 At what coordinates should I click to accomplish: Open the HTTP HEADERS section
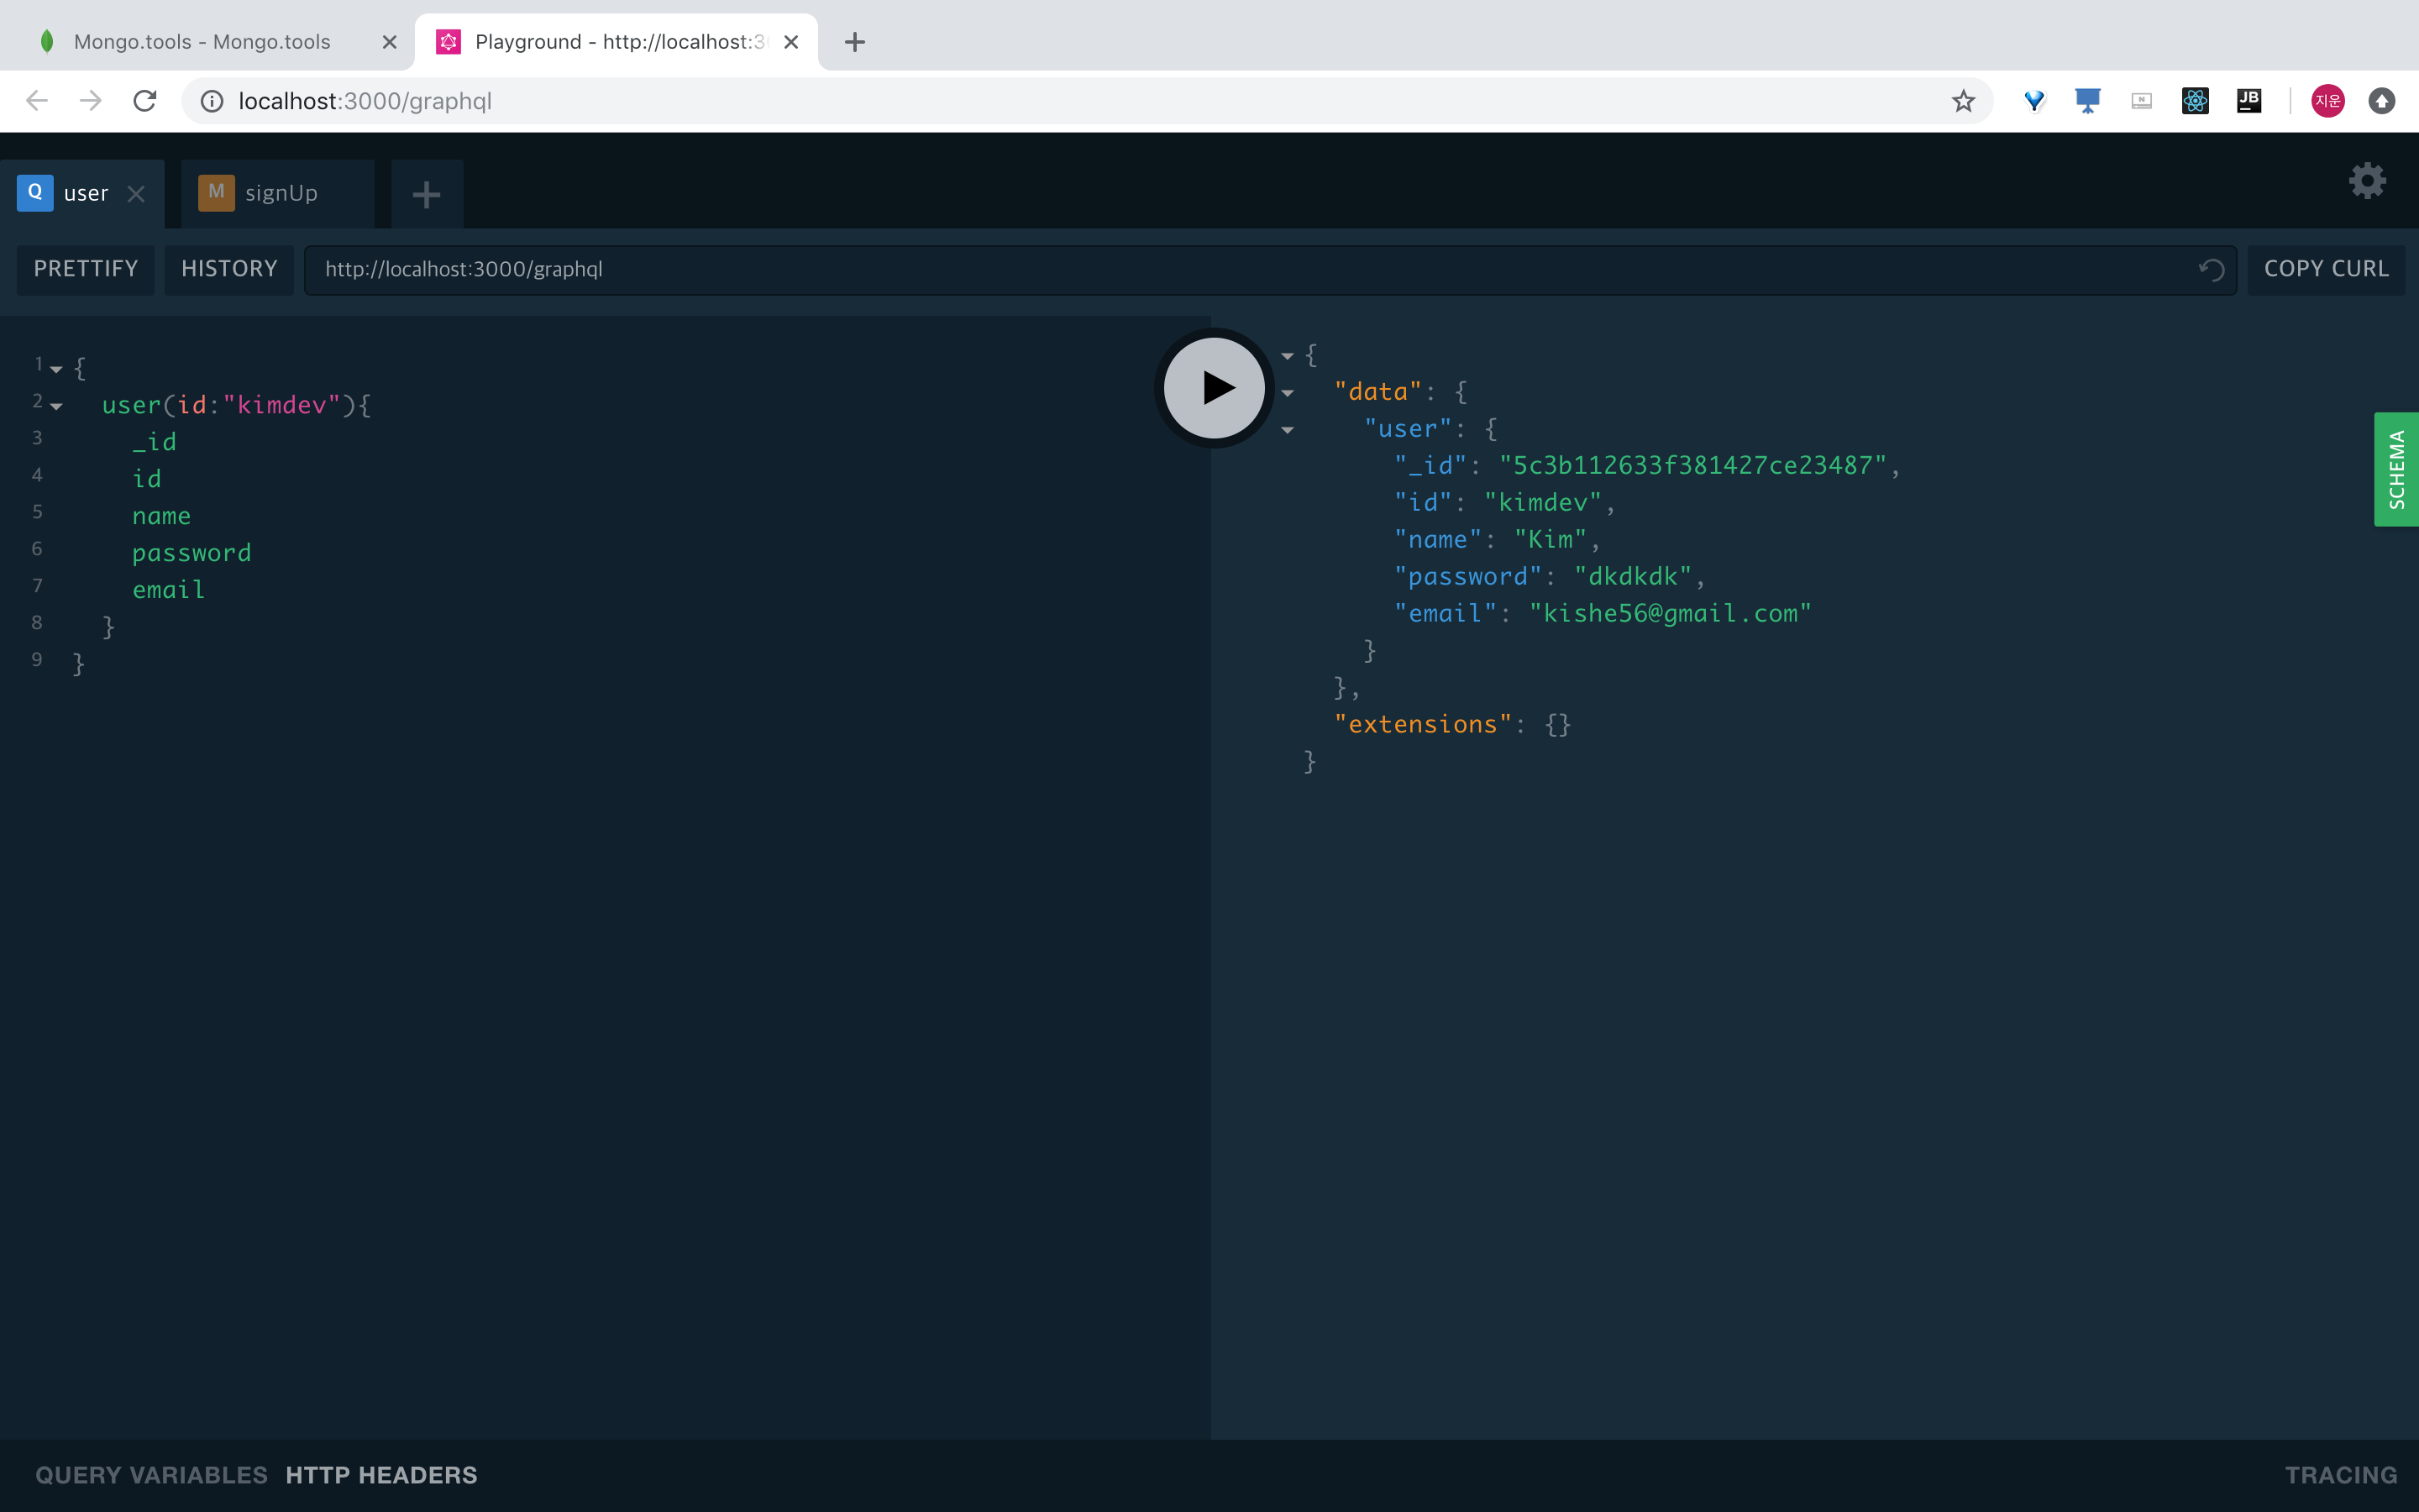click(380, 1475)
